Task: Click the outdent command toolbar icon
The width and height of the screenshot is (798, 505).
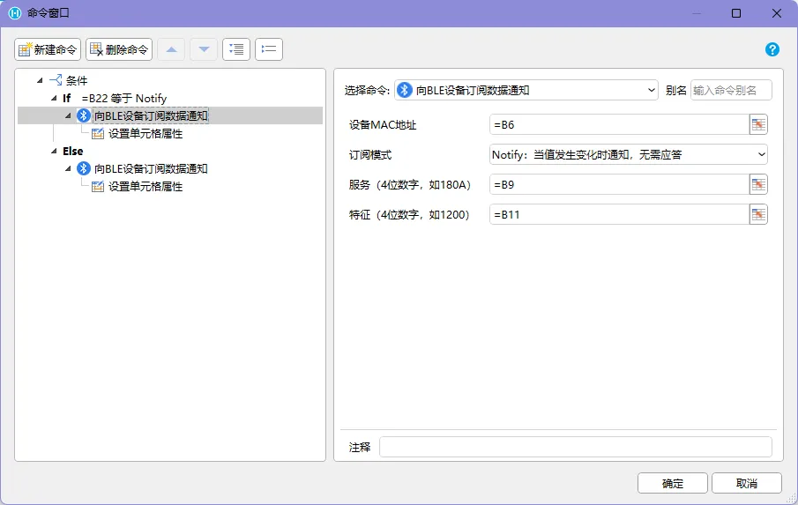Action: tap(269, 49)
